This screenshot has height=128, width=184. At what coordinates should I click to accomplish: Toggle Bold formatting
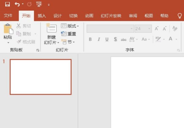(x=90, y=39)
